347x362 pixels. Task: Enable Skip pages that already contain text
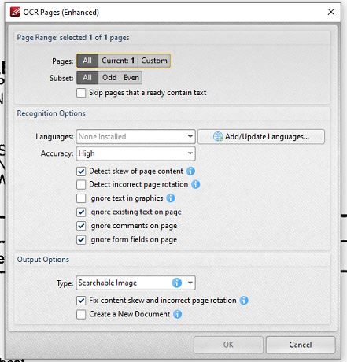pos(81,93)
